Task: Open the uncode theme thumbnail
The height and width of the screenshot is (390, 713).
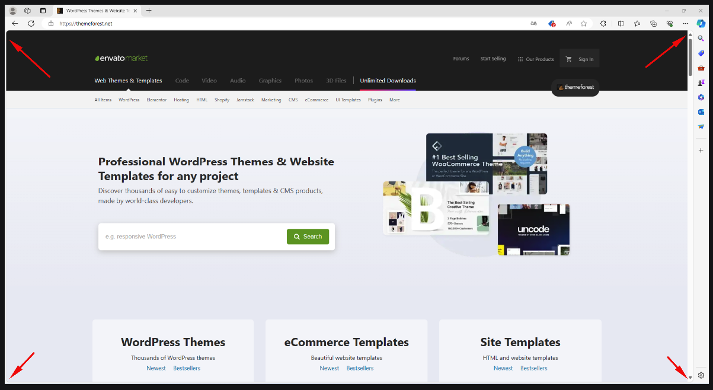Action: pos(533,230)
